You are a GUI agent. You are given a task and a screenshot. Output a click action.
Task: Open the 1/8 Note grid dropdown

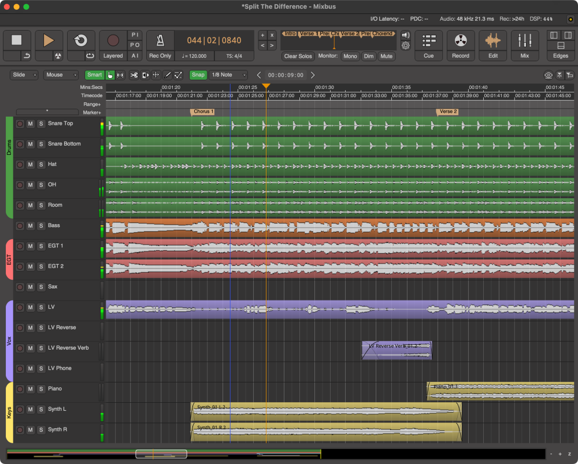pos(228,75)
